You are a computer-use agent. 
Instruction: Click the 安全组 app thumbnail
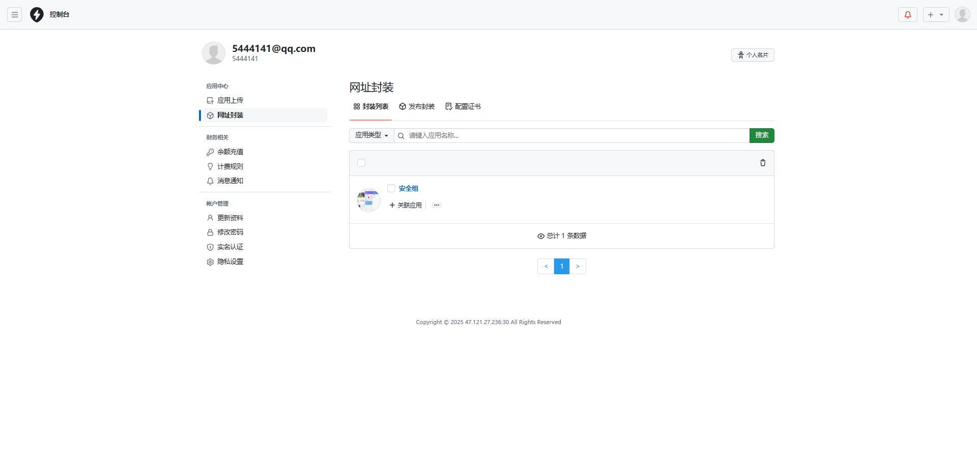point(368,200)
